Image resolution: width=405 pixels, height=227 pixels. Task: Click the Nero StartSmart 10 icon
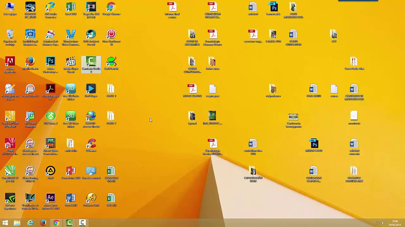tap(111, 38)
